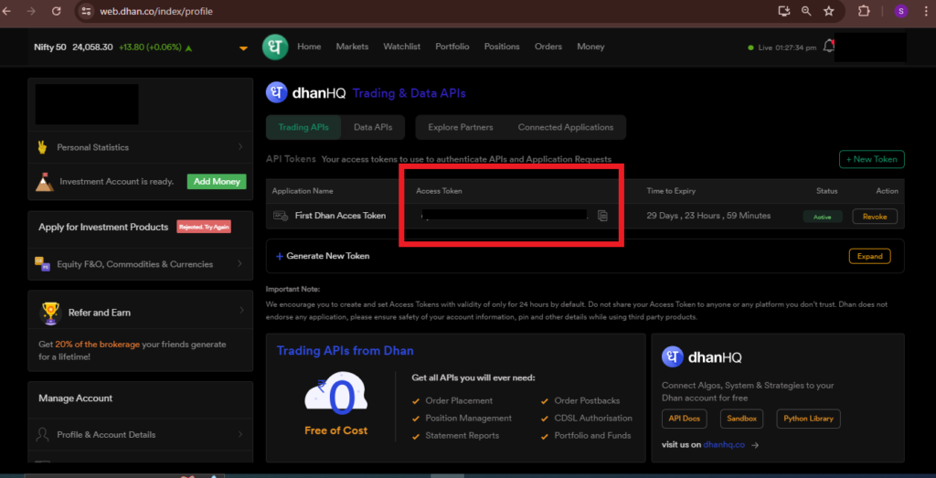
Task: Click the Trading APIs from Dhan heading
Action: pyautogui.click(x=345, y=350)
